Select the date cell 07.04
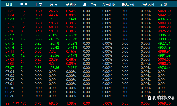Image resolution: width=177 pixels, height=106 pixels. click(x=10, y=72)
